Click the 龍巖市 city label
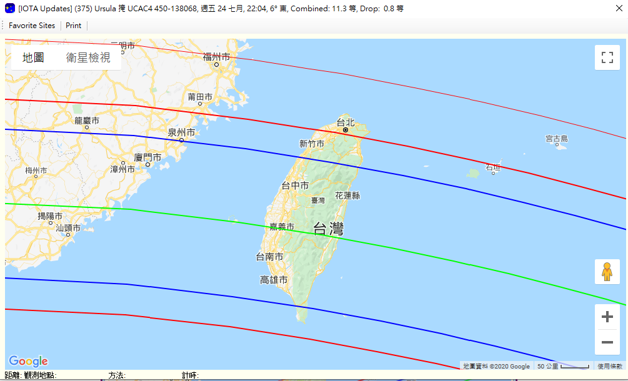Screen dimensions: 628x381 pyautogui.click(x=87, y=121)
